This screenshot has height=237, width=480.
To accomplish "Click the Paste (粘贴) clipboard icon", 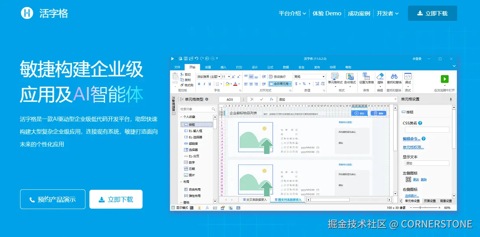I will click(x=175, y=76).
